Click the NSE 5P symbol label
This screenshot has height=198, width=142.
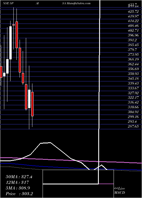coord(8,3)
